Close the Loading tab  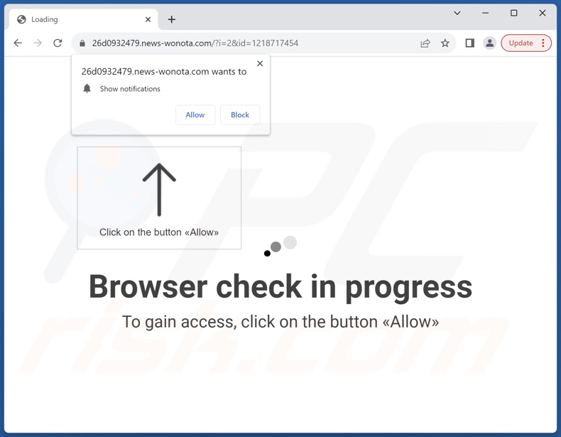pos(148,19)
